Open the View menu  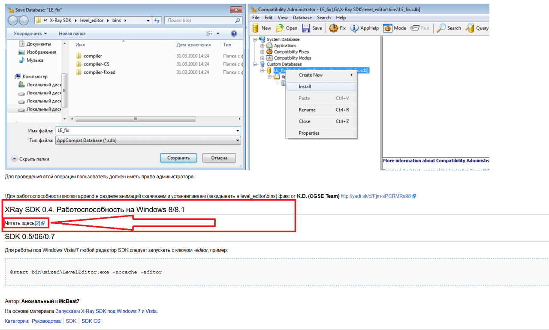coord(283,18)
